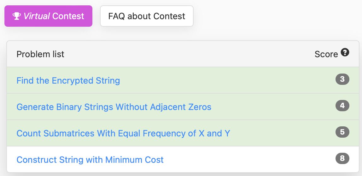The width and height of the screenshot is (362, 176).
Task: Open FAQ about Contest
Action: 147,16
